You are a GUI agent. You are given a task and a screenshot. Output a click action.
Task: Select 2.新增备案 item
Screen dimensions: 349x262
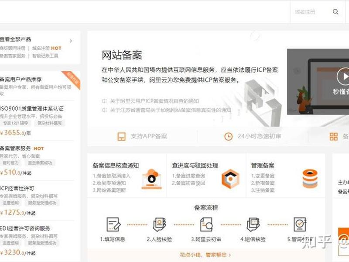pyautogui.click(x=263, y=183)
